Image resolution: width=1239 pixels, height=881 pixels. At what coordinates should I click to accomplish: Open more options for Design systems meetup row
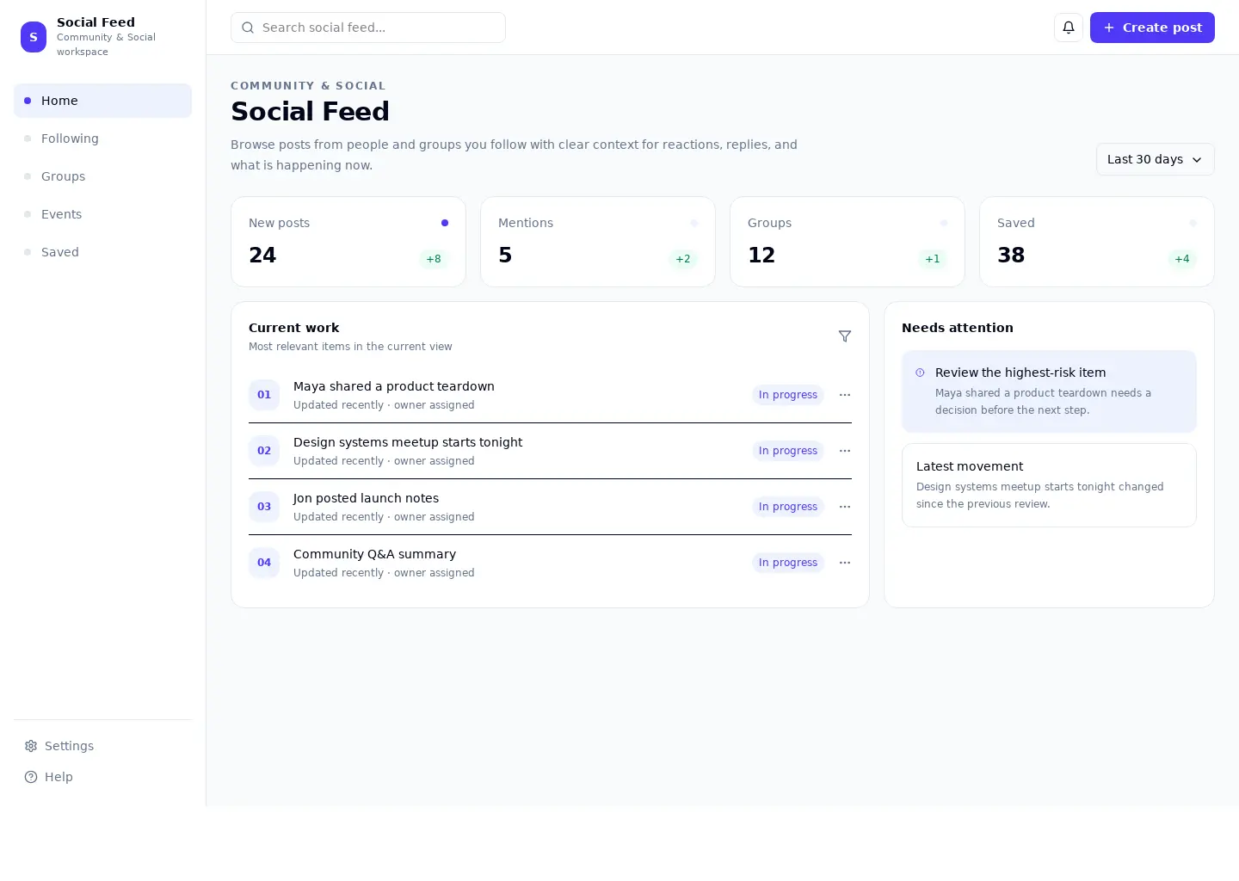click(845, 451)
